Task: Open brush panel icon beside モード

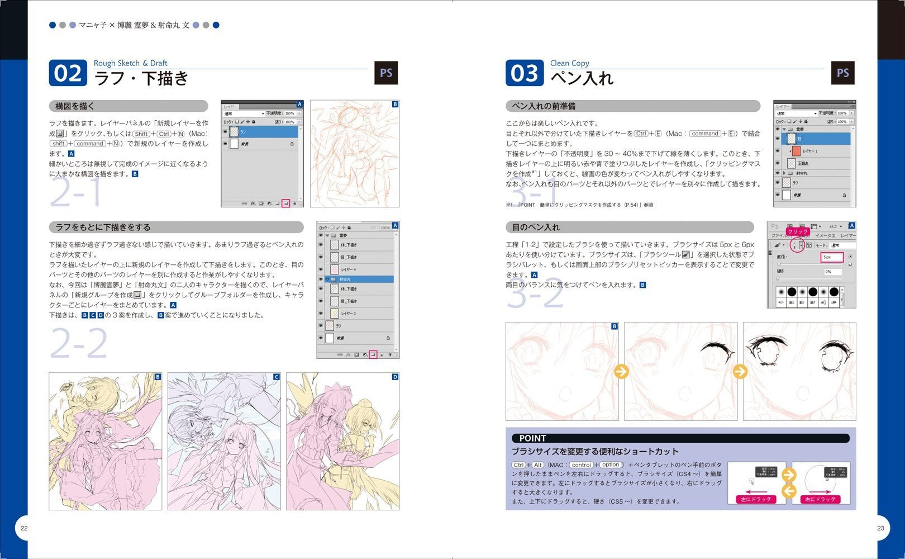Action: (808, 245)
